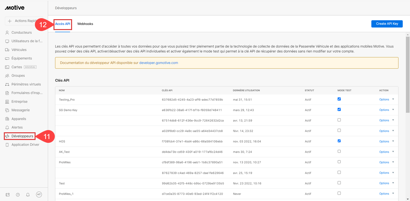The height and width of the screenshot is (201, 410).
Task: Uncheck test mode for HOS key
Action: coord(339,141)
